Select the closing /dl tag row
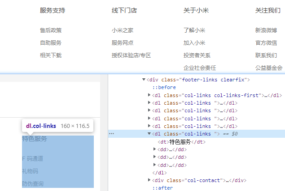The image size is (285, 191). (160, 173)
